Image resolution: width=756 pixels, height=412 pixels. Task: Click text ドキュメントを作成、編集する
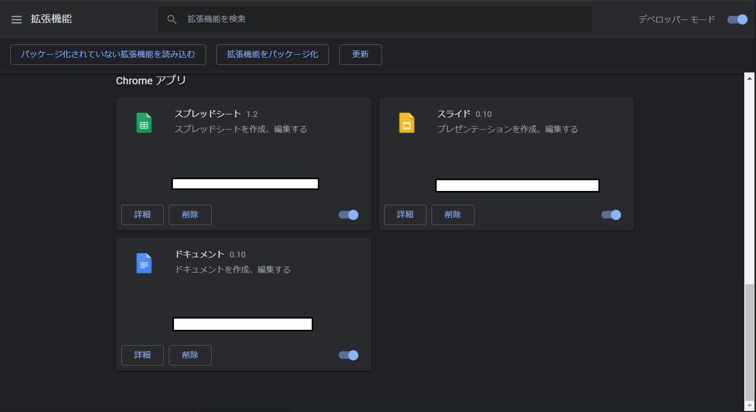coord(233,270)
